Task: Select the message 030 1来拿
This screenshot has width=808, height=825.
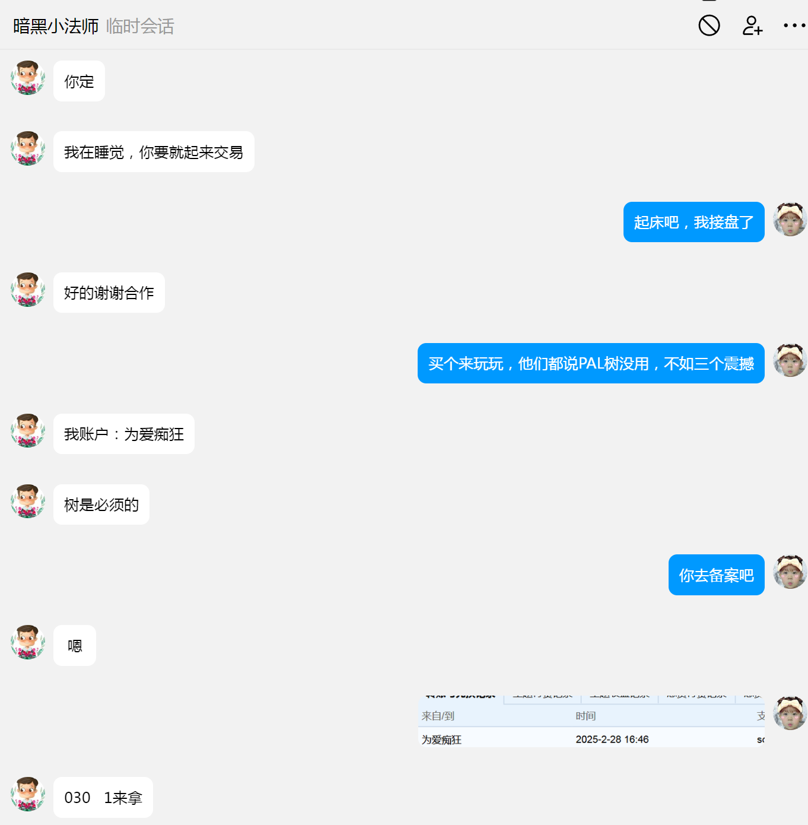Action: [x=103, y=797]
